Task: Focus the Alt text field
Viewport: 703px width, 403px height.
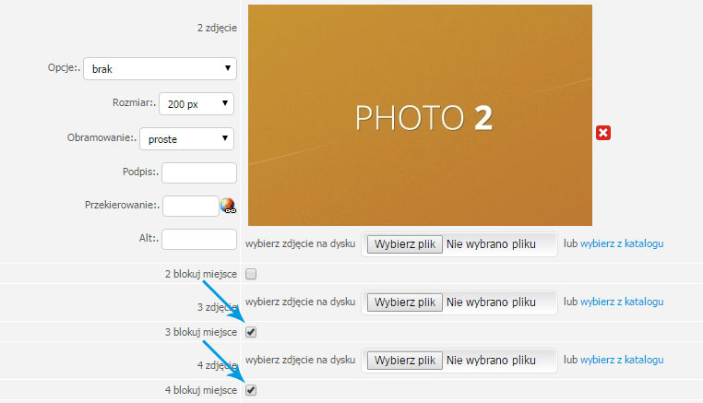Action: pos(199,239)
